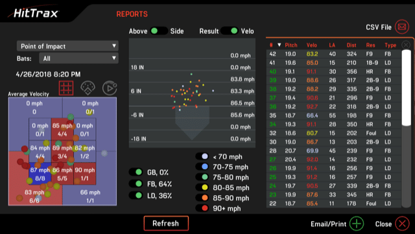Toggle the Result/Velo switch
The height and width of the screenshot is (234, 415).
[x=230, y=31]
